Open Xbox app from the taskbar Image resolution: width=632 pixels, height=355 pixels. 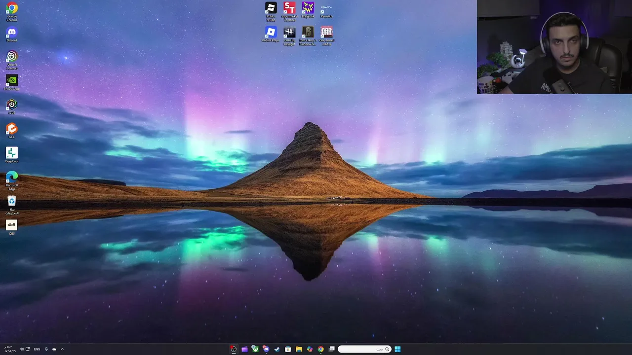pyautogui.click(x=255, y=349)
